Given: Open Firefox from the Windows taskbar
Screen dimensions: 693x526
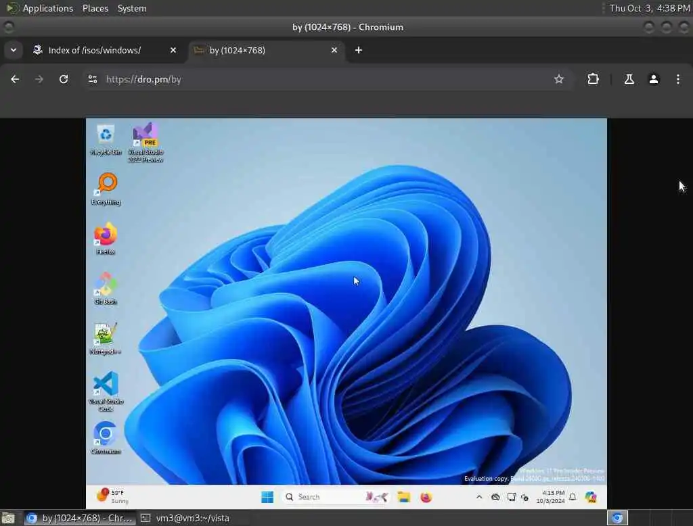Looking at the screenshot, I should click(426, 497).
